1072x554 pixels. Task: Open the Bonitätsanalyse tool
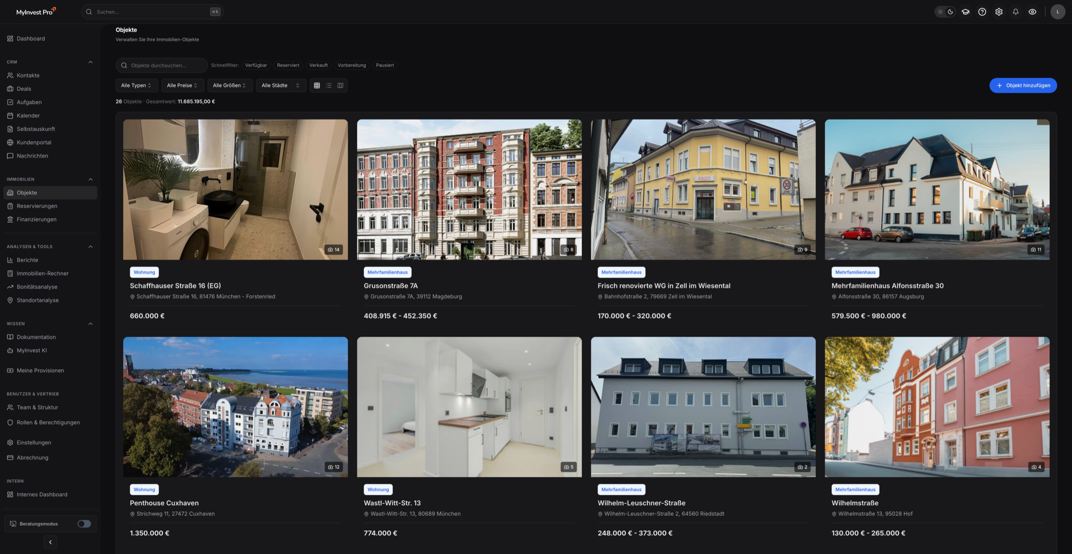click(37, 286)
